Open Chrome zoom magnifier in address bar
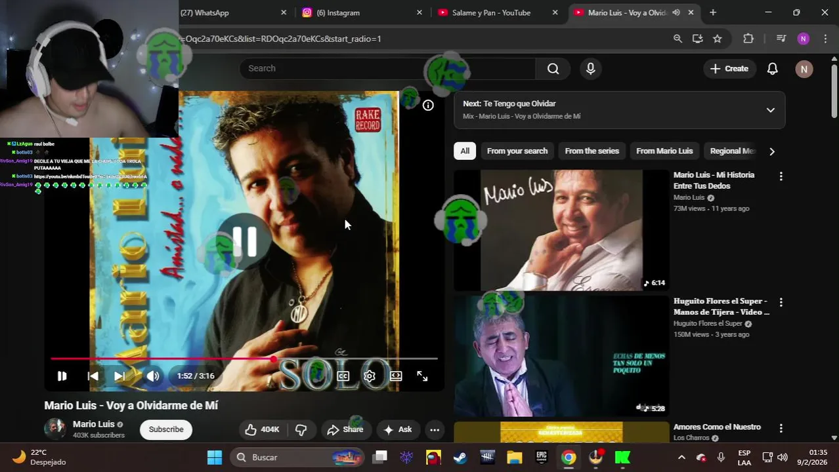Image resolution: width=839 pixels, height=472 pixels. click(x=678, y=39)
